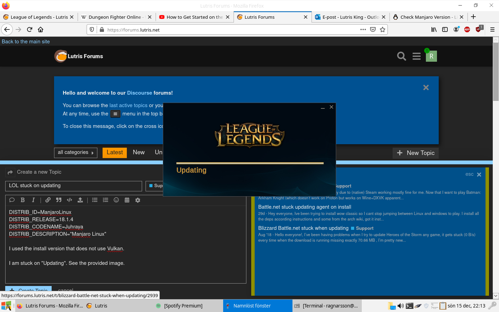Insert preformatted code using the </> icon
The width and height of the screenshot is (499, 312).
click(x=69, y=200)
